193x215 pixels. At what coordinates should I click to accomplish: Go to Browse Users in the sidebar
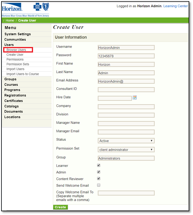click(x=16, y=50)
